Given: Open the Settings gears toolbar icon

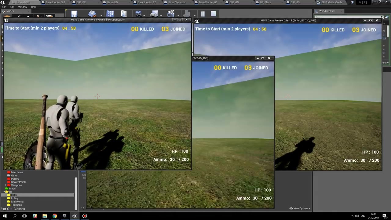Looking at the screenshot, I should 138,14.
